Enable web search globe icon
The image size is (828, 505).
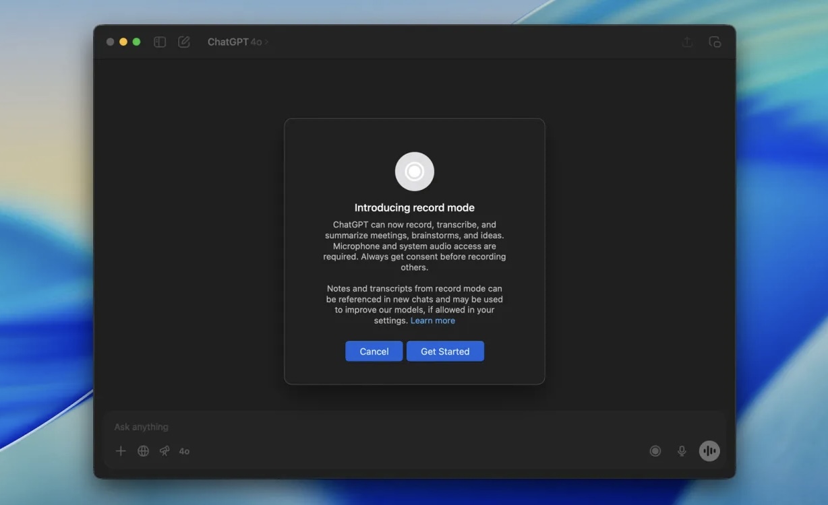144,451
